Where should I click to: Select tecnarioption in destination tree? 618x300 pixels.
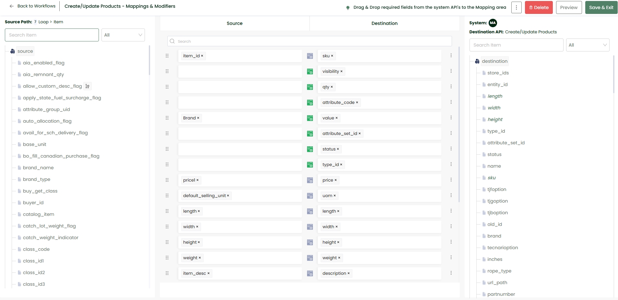coord(503,248)
